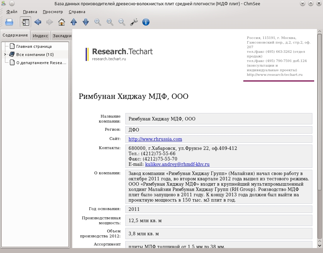323x253 pixels.
Task: Click the 3,8 млн кв. м value
Action: [x=143, y=234]
